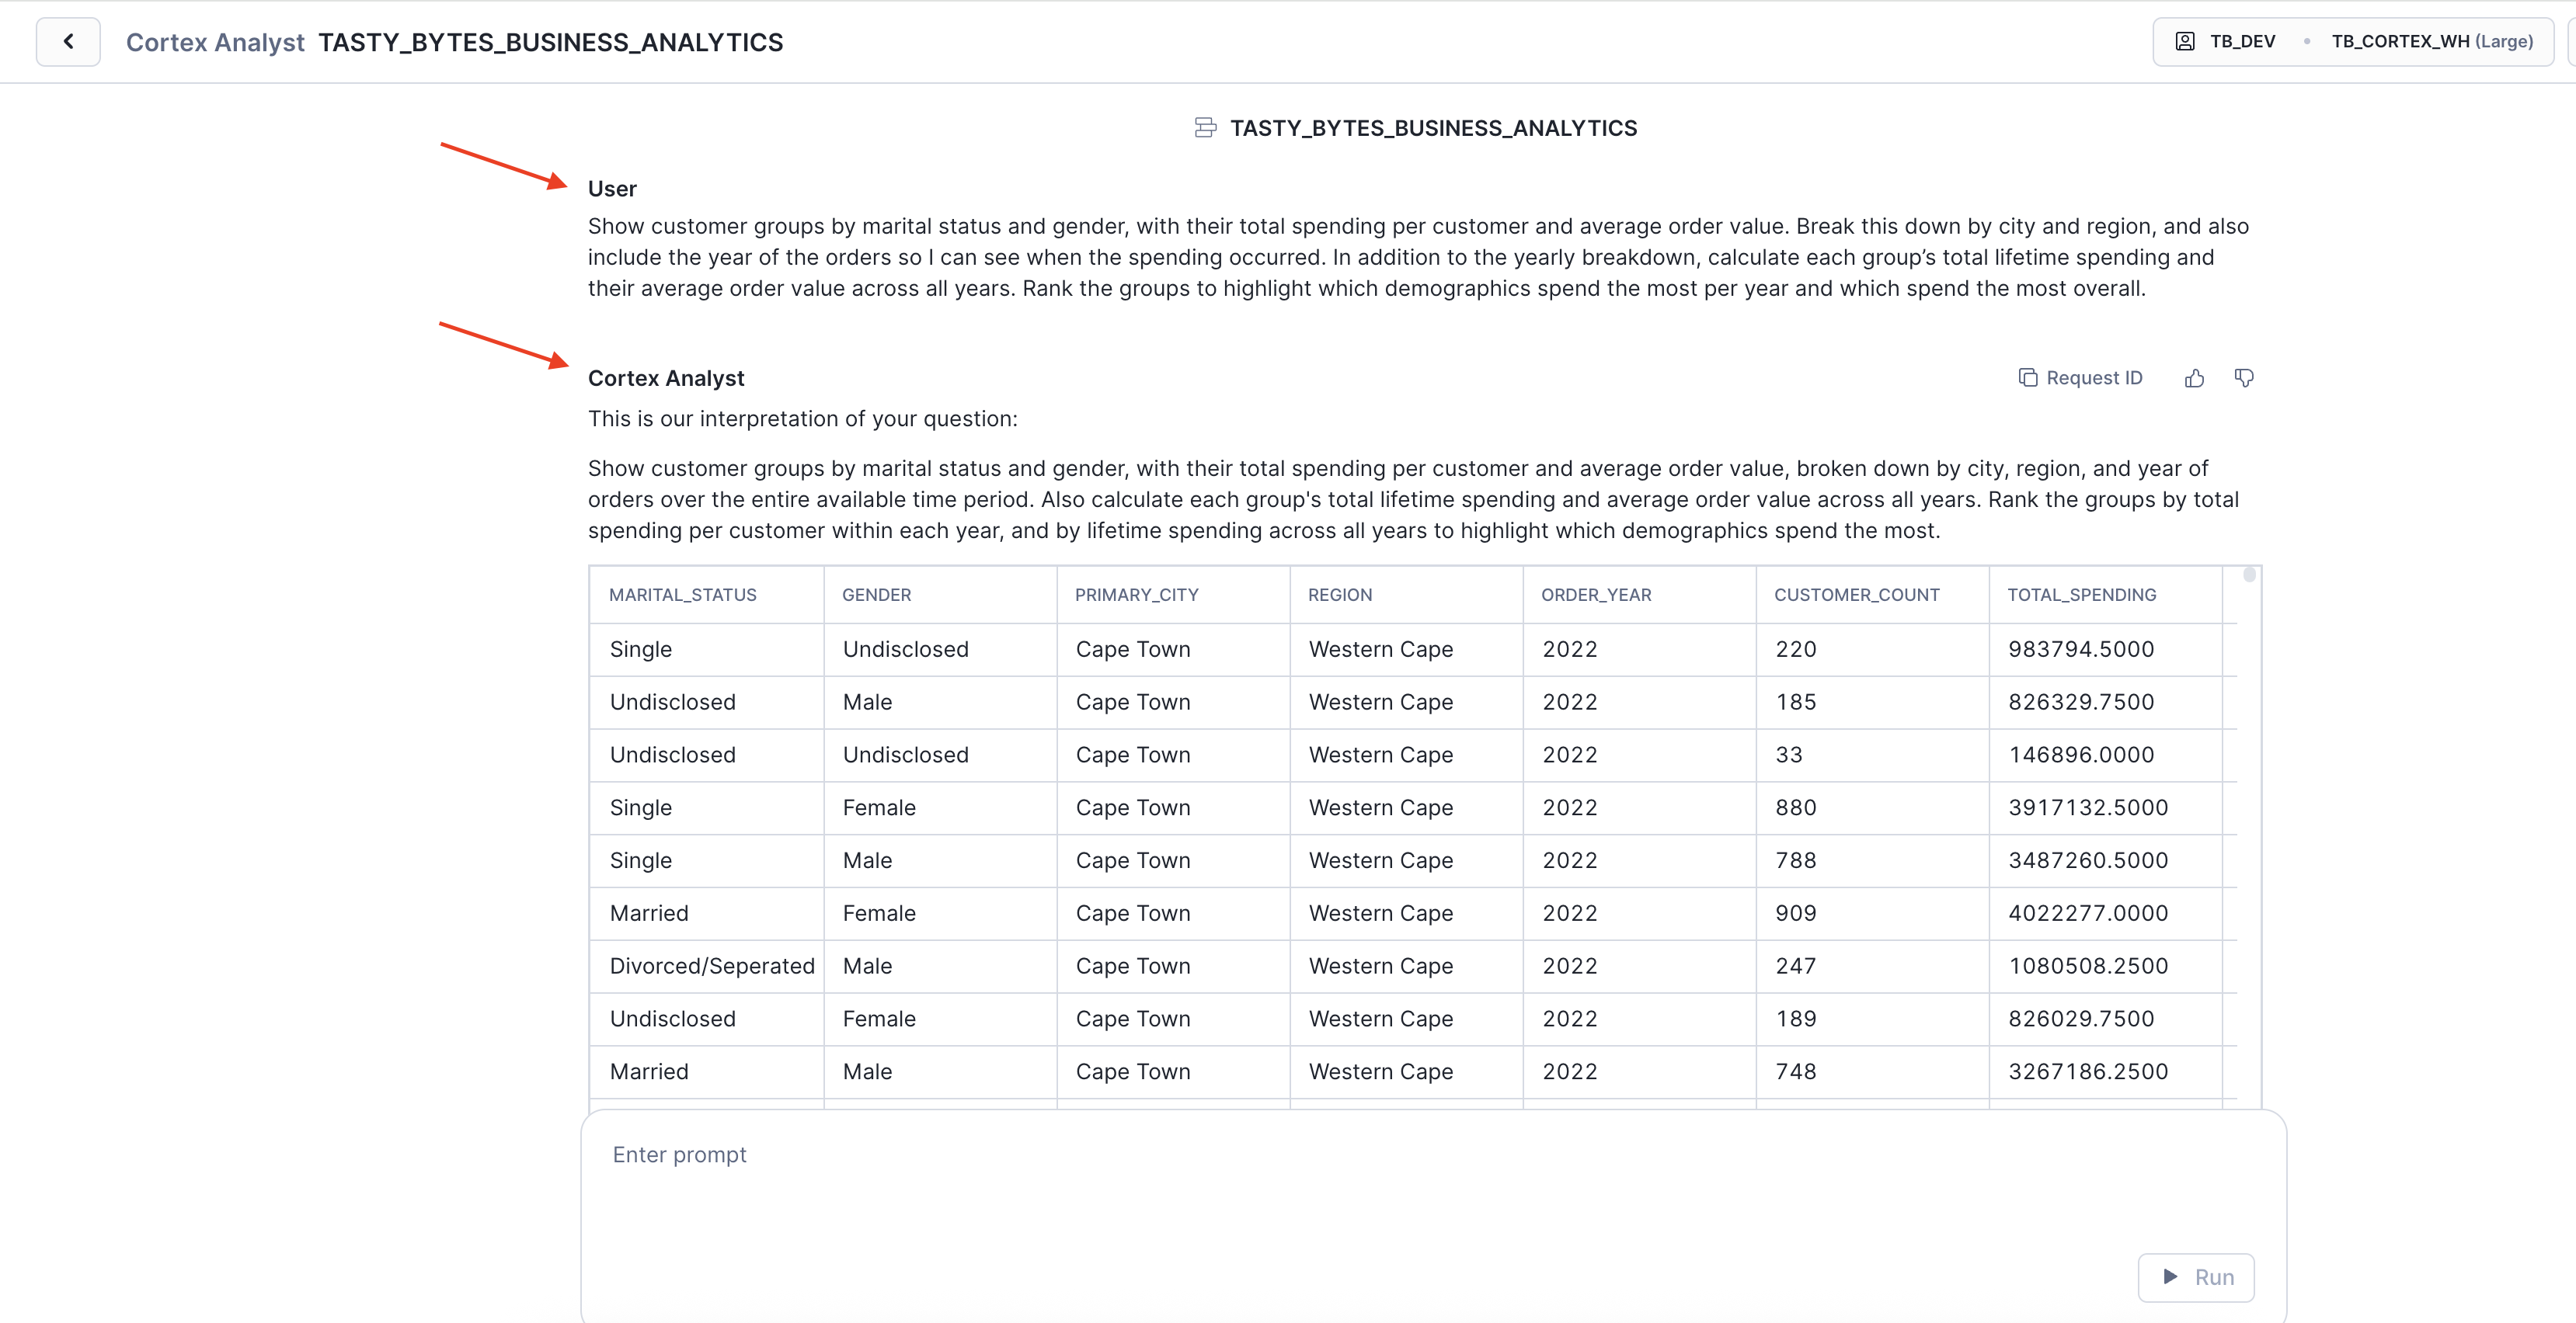The width and height of the screenshot is (2576, 1323).
Task: Click the user badge icon next to TB_DEV
Action: point(2185,41)
